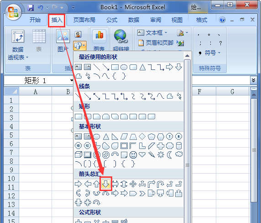Switch to the 插入 tab

[x=57, y=20]
